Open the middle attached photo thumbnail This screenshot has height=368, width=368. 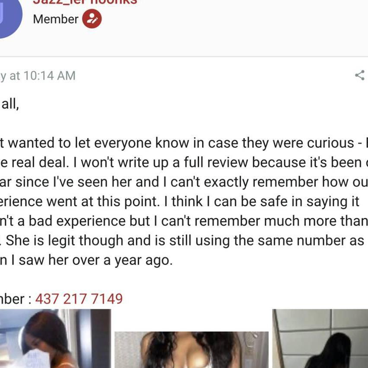pos(191,349)
